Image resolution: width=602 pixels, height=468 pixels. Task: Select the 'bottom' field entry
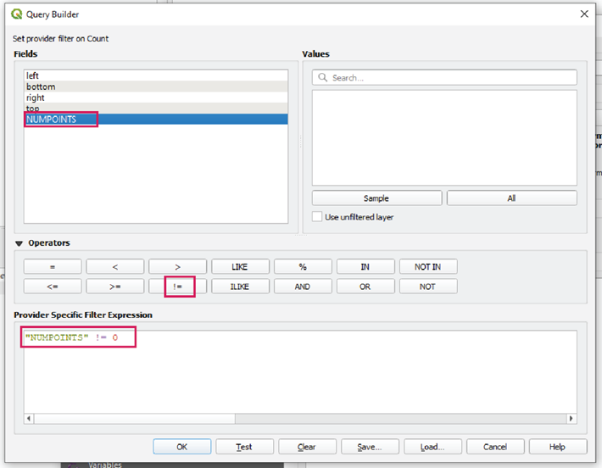coord(41,86)
